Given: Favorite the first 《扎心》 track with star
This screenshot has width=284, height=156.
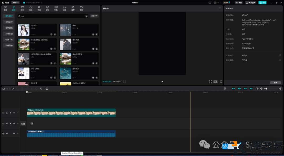Looking at the screenshot, I should (x=52, y=34).
